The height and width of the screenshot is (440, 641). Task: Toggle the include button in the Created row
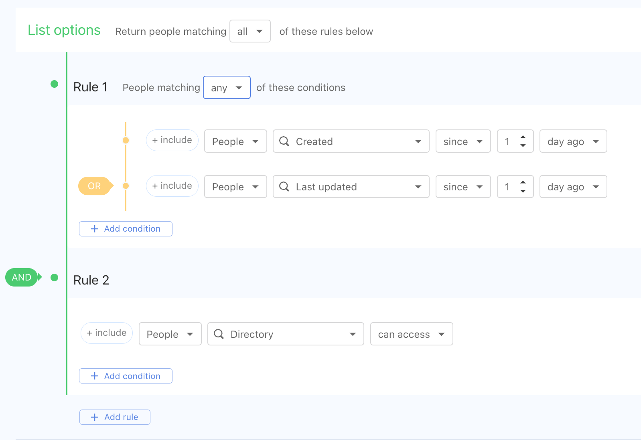(172, 140)
